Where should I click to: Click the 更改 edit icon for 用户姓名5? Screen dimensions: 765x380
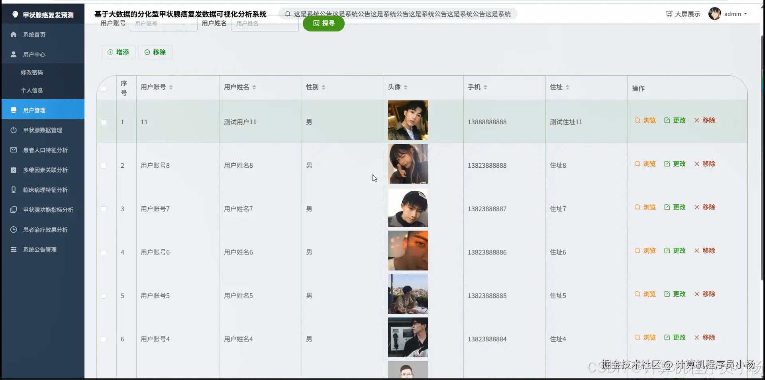667,294
